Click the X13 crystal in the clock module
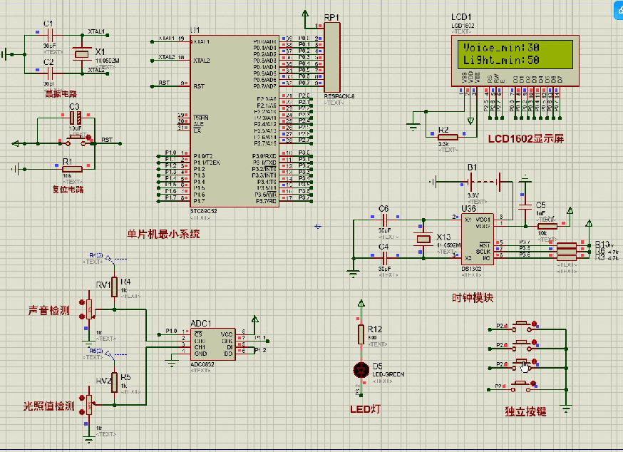This screenshot has width=623, height=452. 424,240
